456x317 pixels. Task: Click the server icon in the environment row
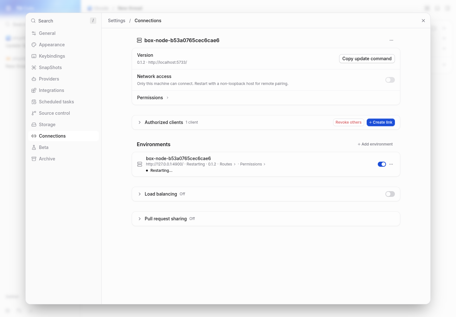tap(140, 164)
